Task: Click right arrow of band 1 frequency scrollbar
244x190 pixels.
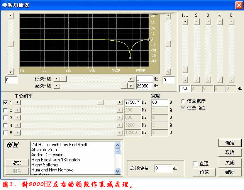Action: pos(120,102)
